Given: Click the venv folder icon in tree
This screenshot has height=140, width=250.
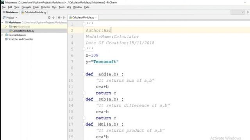Looking at the screenshot, I should 11,26.
